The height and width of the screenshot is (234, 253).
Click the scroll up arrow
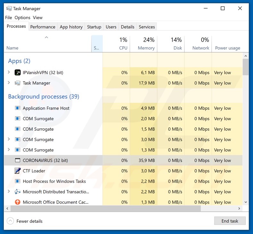click(246, 56)
